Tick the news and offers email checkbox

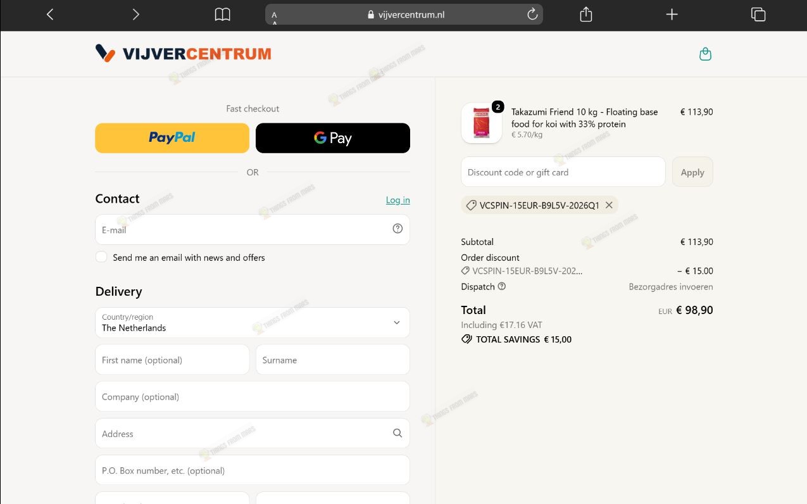tap(101, 257)
